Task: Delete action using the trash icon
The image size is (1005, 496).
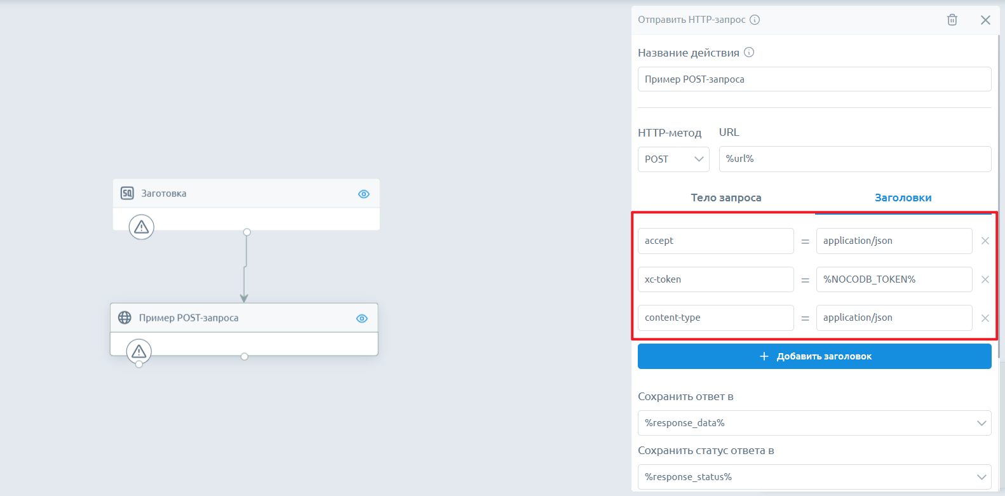Action: pos(952,20)
